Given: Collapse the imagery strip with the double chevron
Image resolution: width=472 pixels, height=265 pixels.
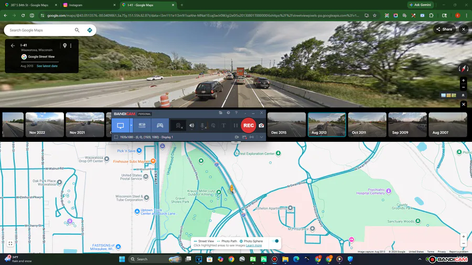Looking at the screenshot, I should (x=463, y=95).
